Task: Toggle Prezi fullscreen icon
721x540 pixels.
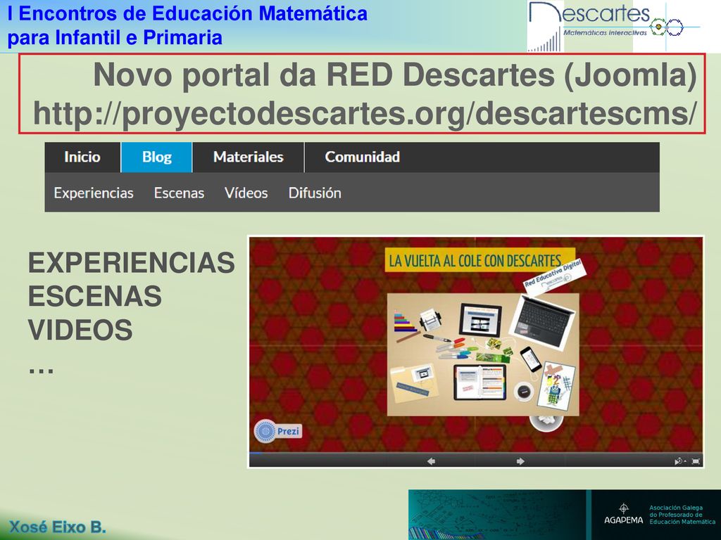Action: [696, 461]
